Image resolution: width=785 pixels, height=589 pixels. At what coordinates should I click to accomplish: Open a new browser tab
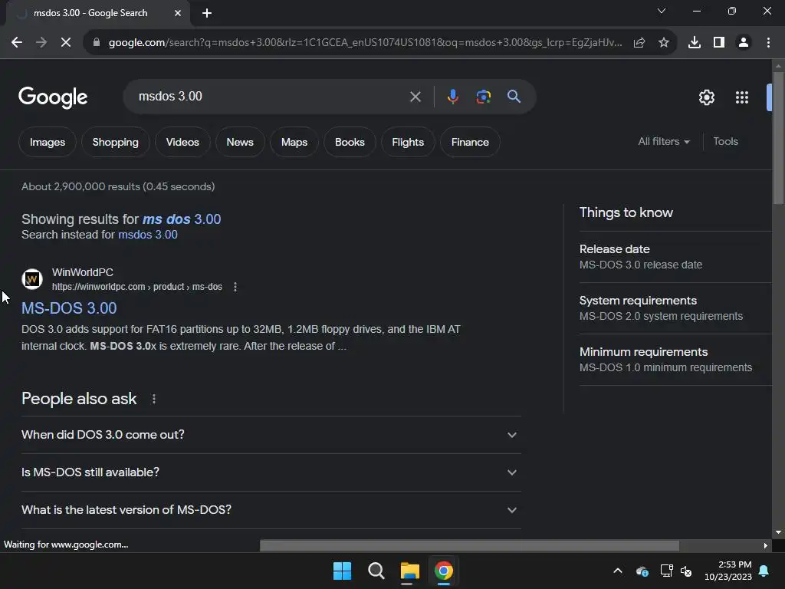point(207,13)
